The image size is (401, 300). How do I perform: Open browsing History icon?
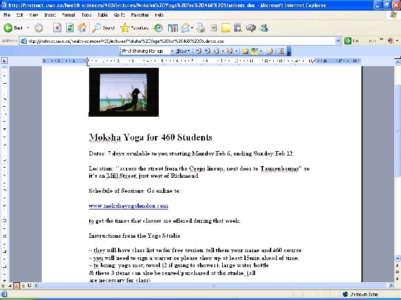(158, 28)
